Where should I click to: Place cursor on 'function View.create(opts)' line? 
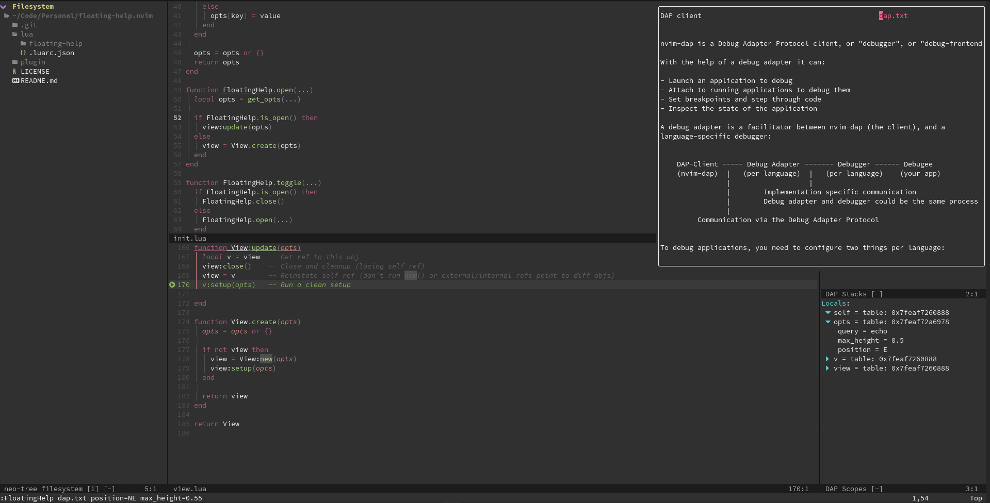(247, 322)
